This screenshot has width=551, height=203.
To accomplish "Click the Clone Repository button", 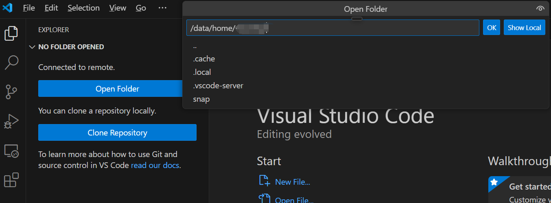I will (x=117, y=133).
